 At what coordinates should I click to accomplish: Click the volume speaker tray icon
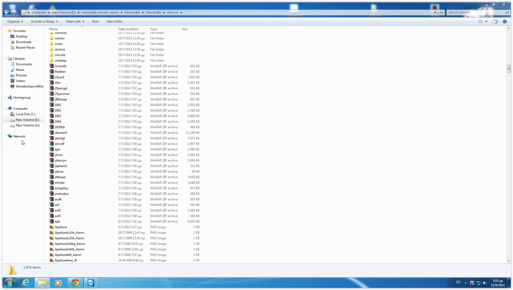click(485, 283)
